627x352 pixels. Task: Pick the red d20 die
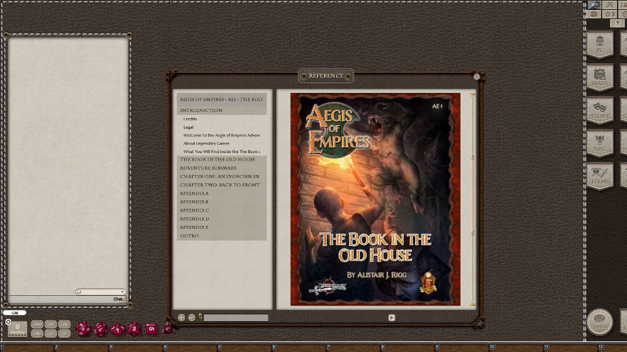coord(83,329)
